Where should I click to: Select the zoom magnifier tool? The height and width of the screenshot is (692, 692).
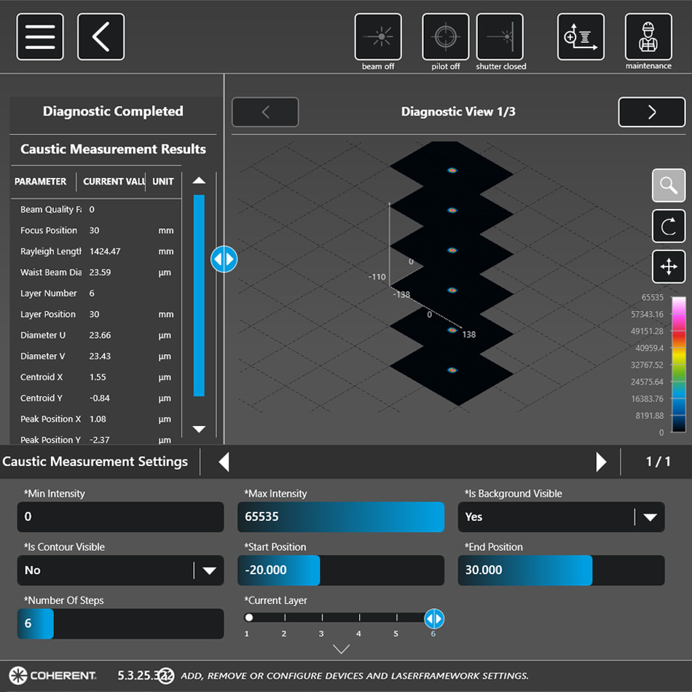[x=668, y=186]
